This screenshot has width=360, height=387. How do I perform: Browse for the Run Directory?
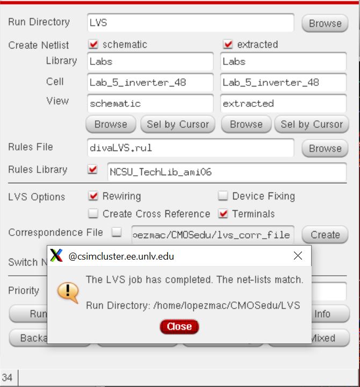tap(325, 24)
